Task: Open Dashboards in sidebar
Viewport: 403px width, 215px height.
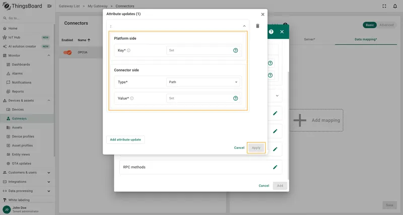Action: [27, 64]
